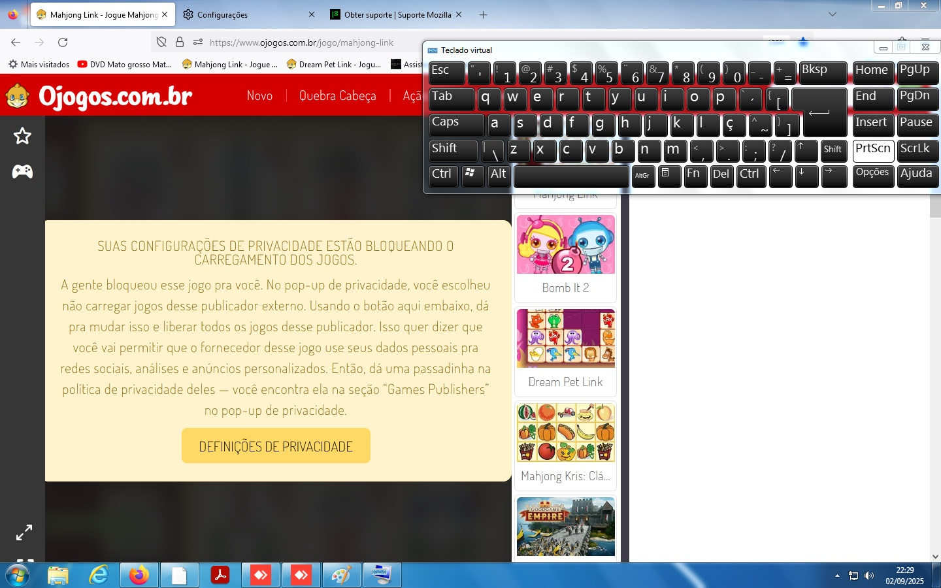Expand the list all tabs chevron
Screen dimensions: 941x588
point(832,14)
